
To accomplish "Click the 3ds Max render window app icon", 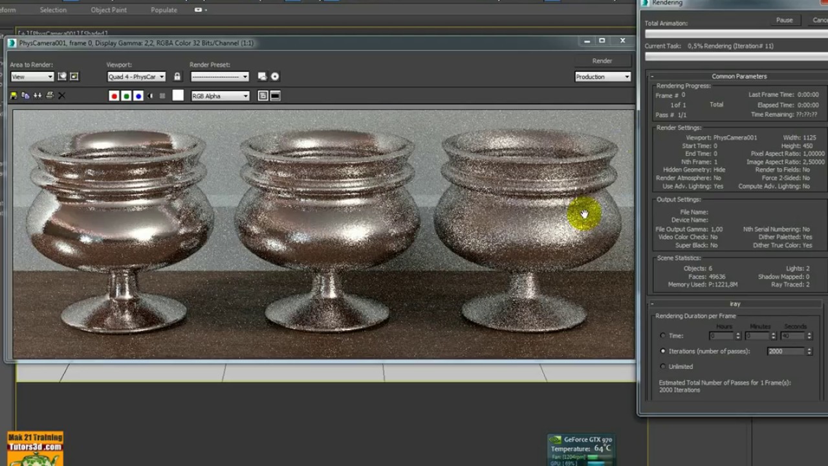I will click(12, 43).
